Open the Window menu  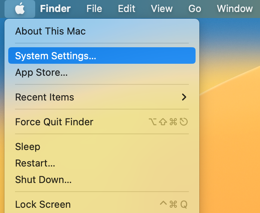pos(235,9)
